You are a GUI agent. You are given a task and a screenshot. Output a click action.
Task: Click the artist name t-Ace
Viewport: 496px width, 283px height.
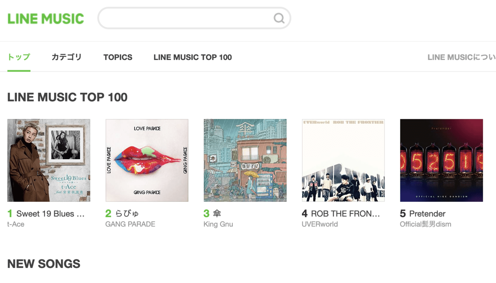16,224
